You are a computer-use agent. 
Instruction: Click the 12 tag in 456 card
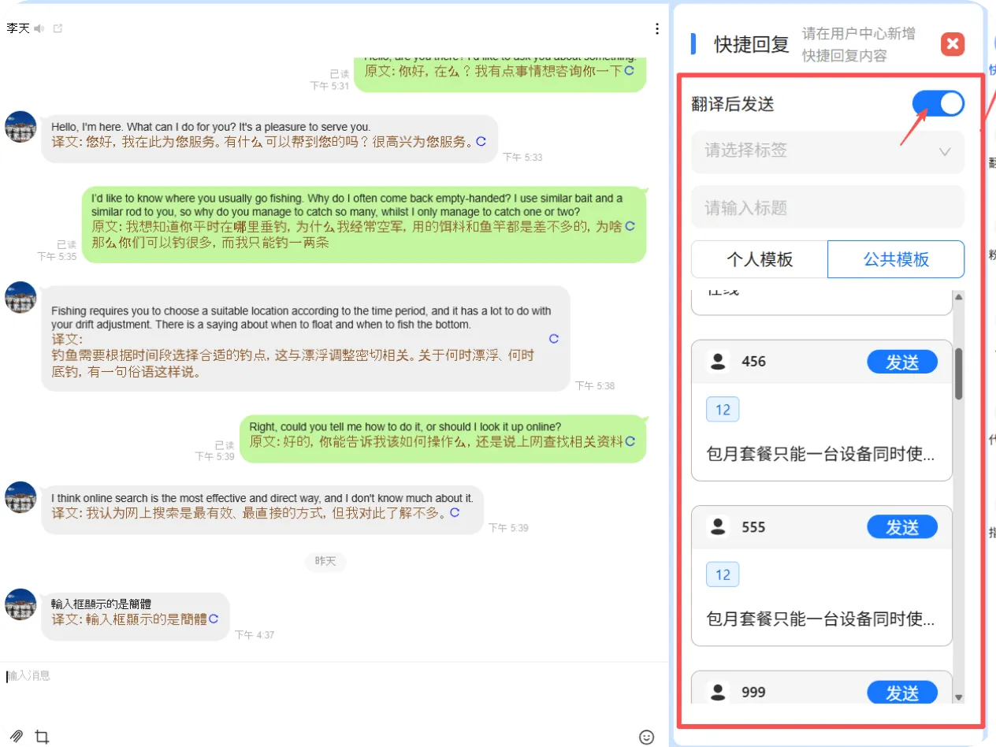[723, 410]
